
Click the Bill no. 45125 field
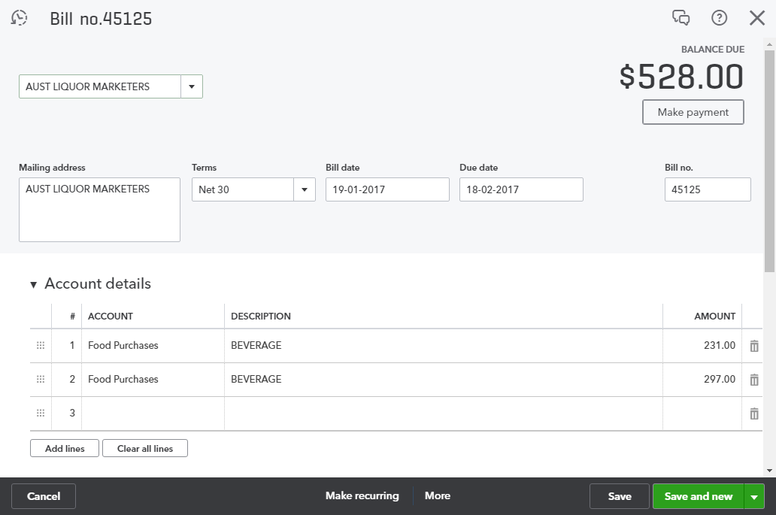tap(707, 189)
